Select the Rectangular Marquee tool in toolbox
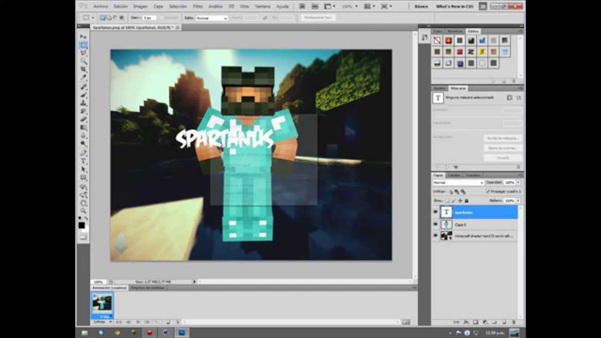Image resolution: width=601 pixels, height=338 pixels. [84, 45]
